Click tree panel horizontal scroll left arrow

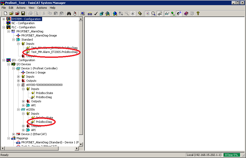[x=3, y=148]
